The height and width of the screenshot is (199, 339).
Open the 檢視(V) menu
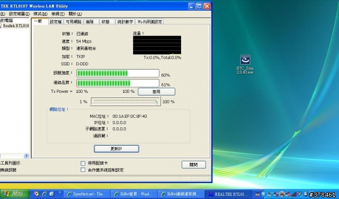click(58, 14)
